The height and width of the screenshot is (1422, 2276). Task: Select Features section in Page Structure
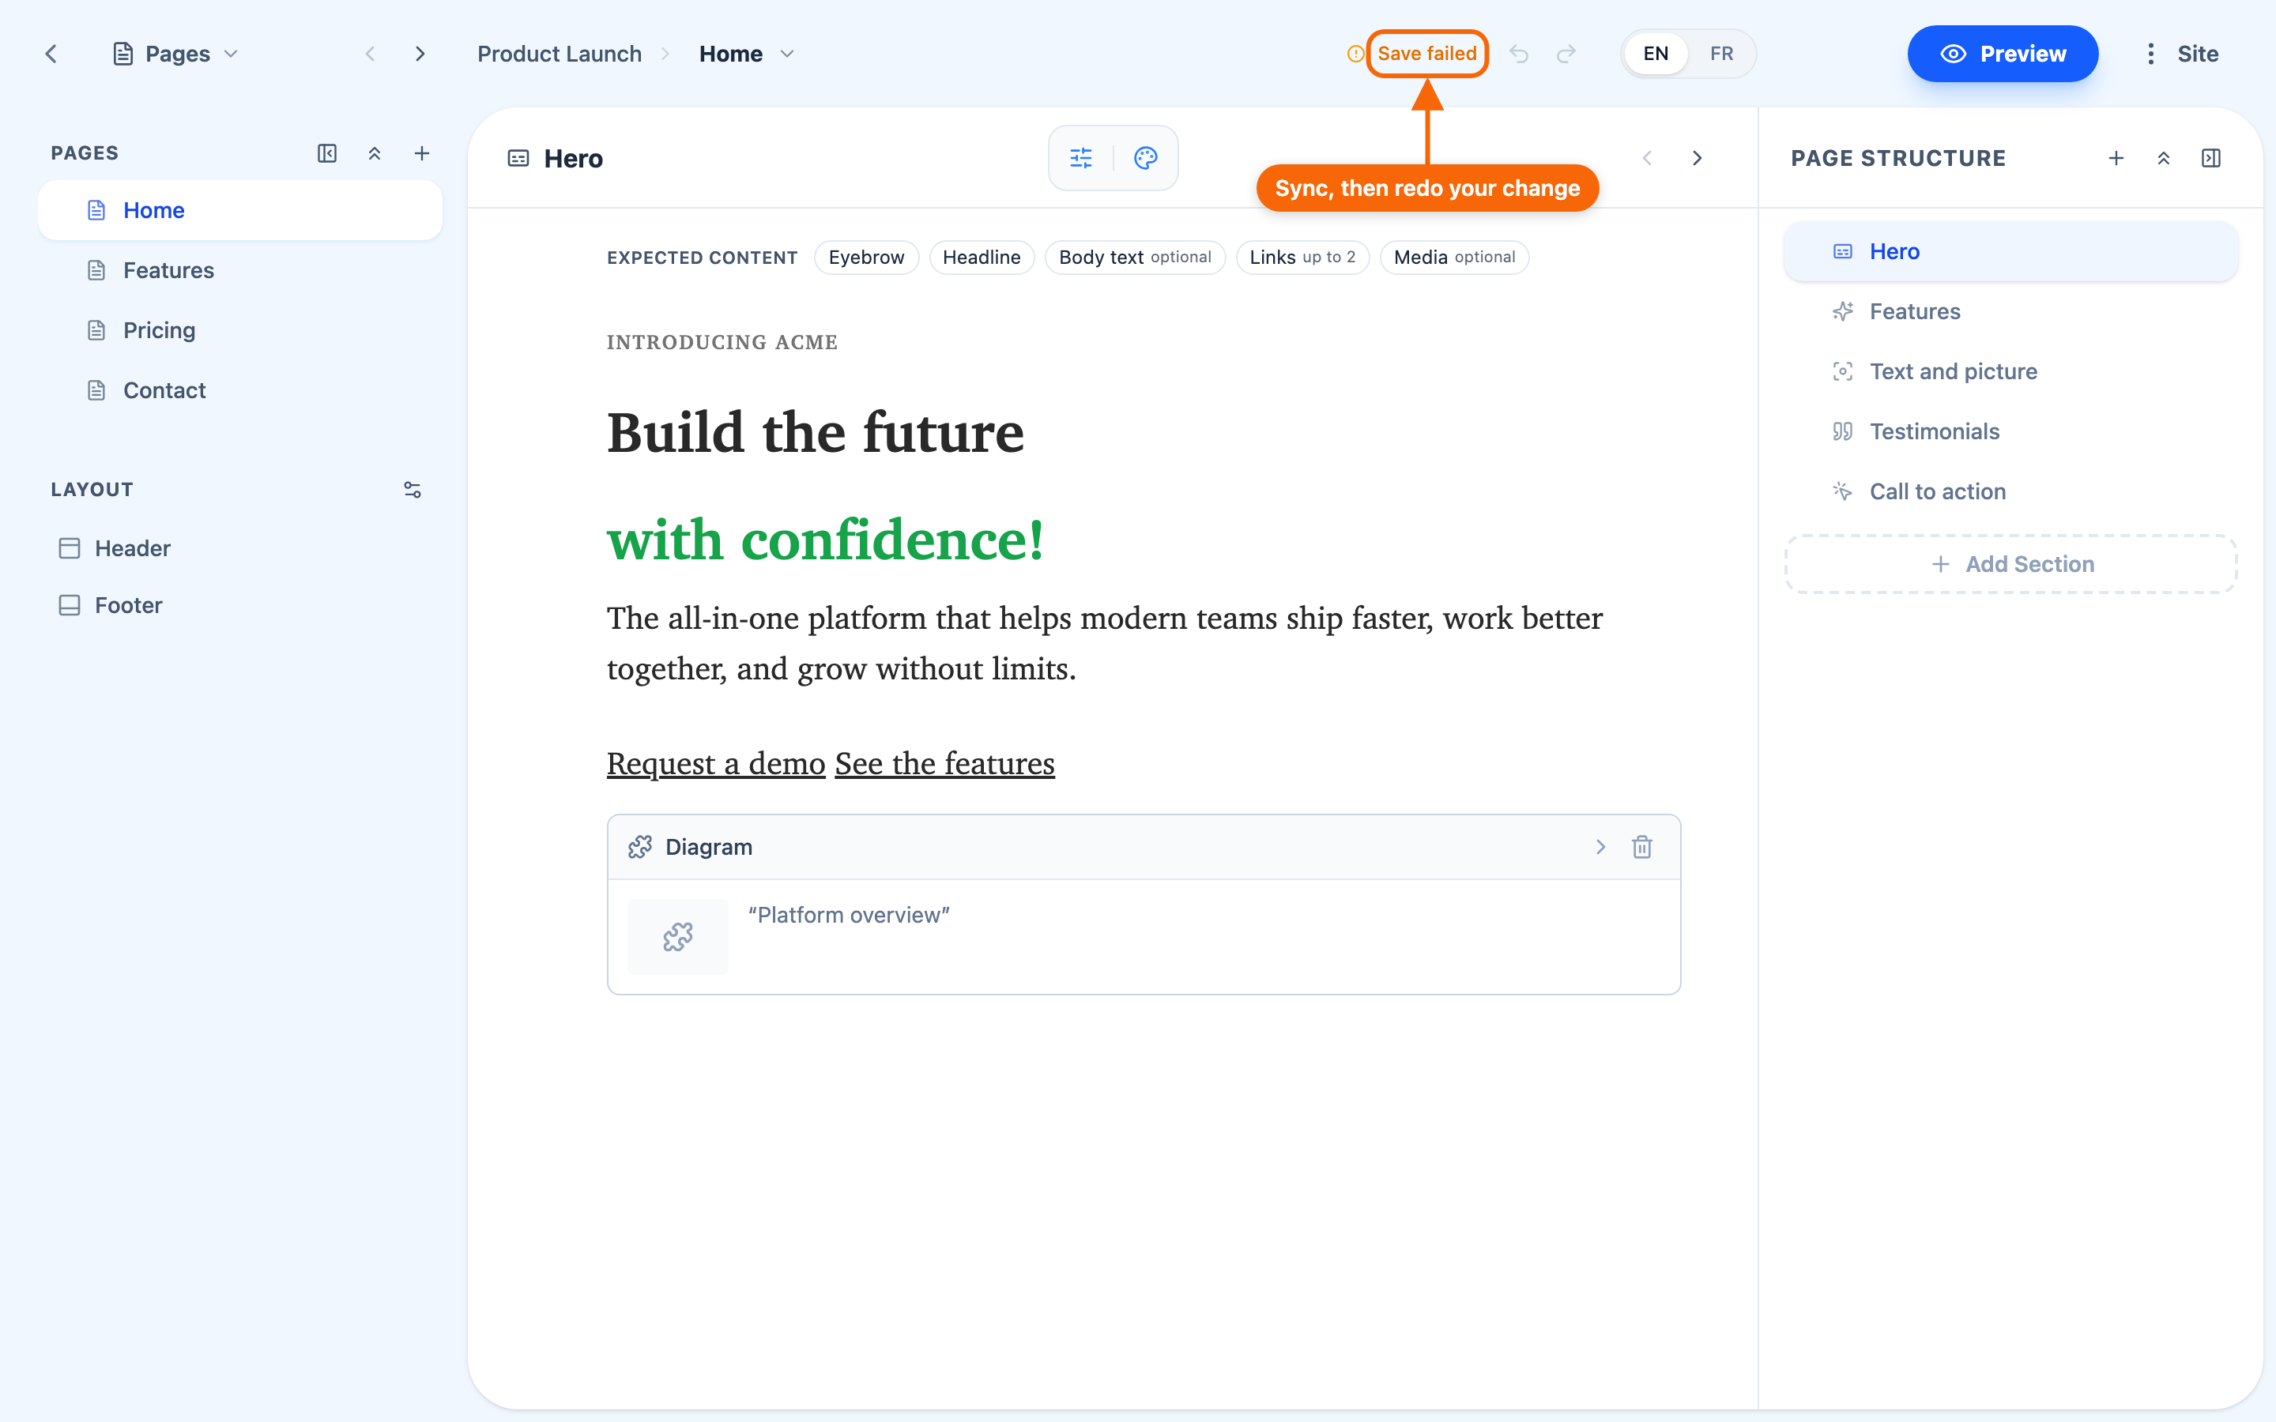[x=2010, y=311]
